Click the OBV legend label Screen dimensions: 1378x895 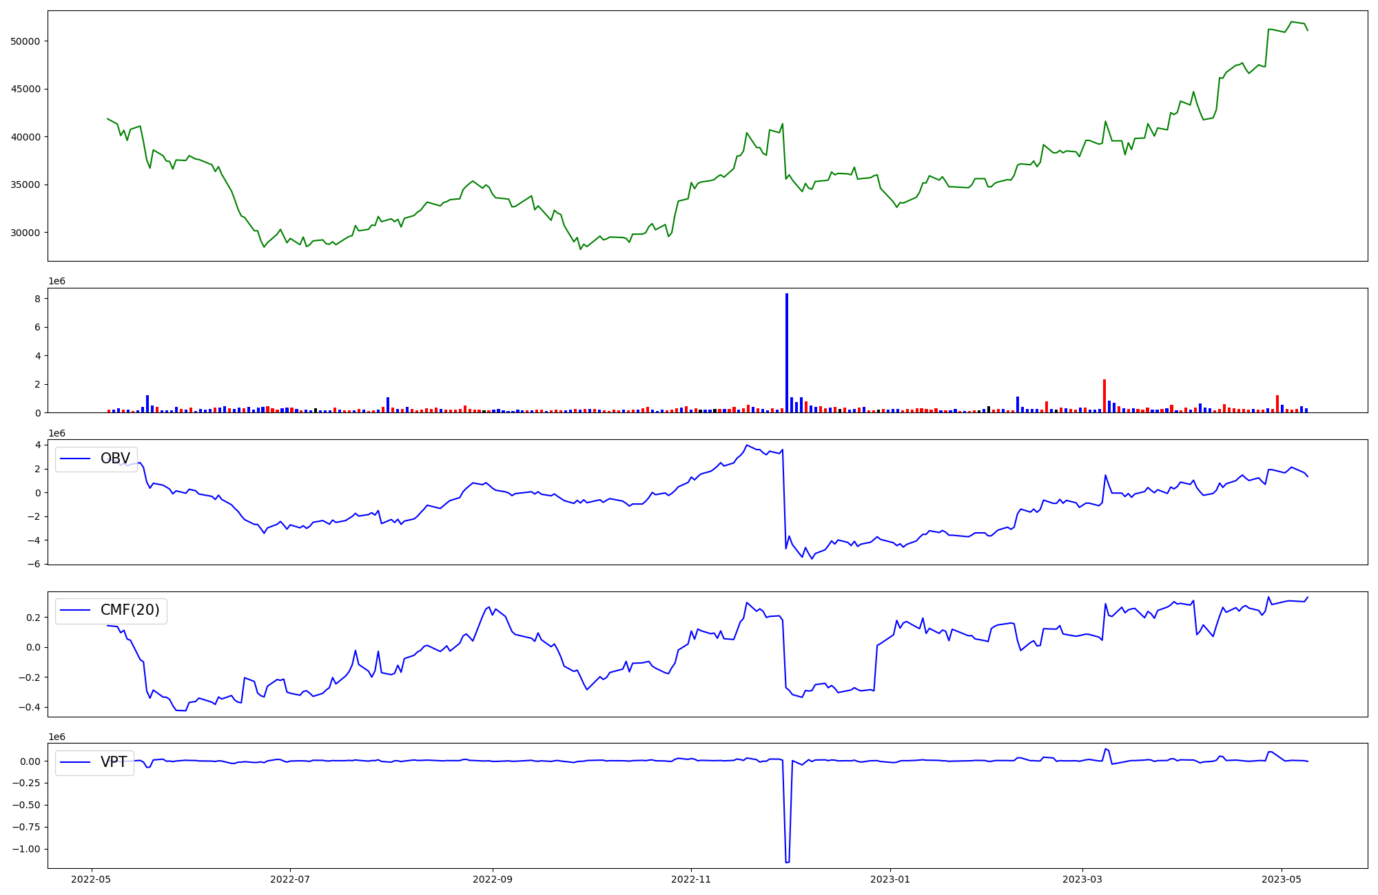point(115,459)
